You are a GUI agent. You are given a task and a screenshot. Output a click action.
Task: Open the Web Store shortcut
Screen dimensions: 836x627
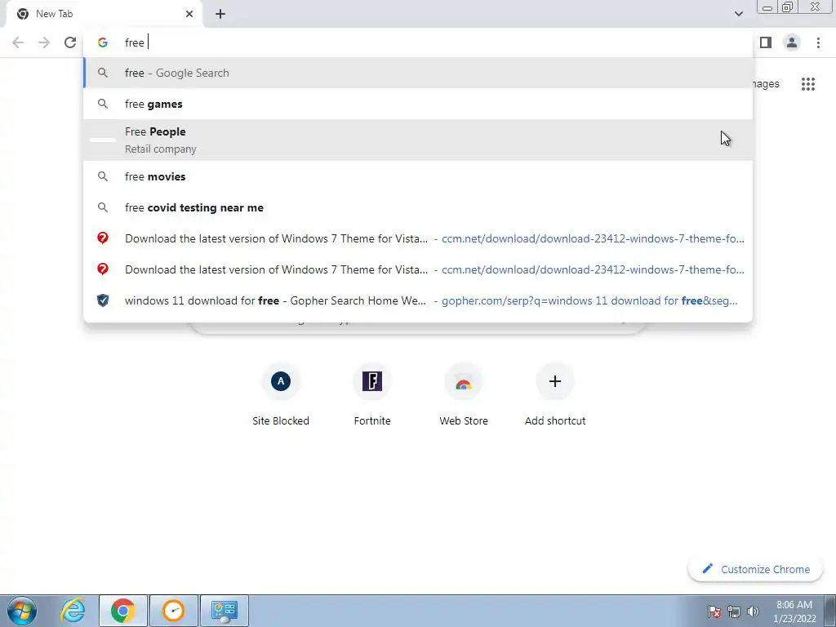464,394
